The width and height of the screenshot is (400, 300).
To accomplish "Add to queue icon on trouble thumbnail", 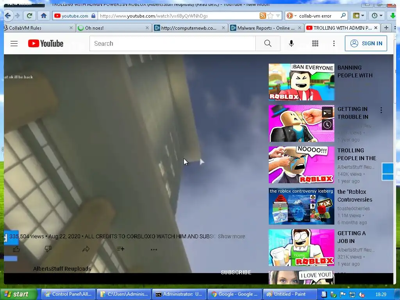I will (327, 112).
